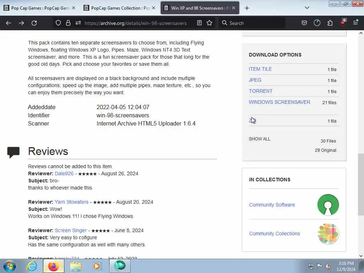List all tabs dropdown arrow
The width and height of the screenshot is (364, 273).
pyautogui.click(x=307, y=8)
